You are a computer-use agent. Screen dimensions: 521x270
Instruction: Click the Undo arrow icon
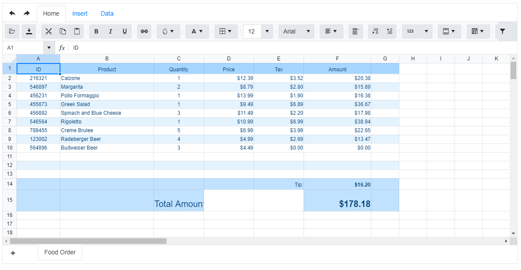(12, 13)
